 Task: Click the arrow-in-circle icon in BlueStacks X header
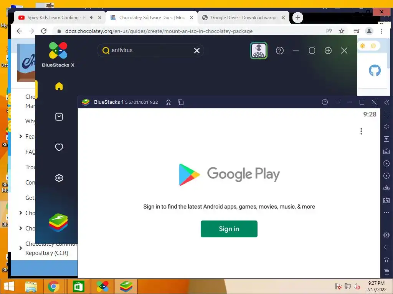point(328,51)
